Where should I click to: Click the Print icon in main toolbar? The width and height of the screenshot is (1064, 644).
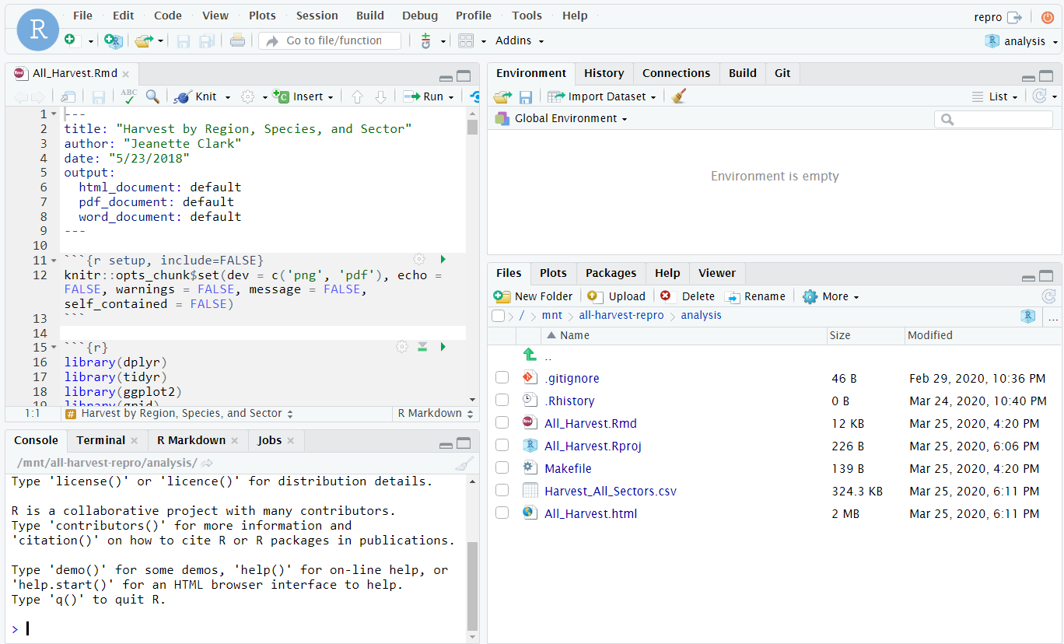pyautogui.click(x=238, y=40)
